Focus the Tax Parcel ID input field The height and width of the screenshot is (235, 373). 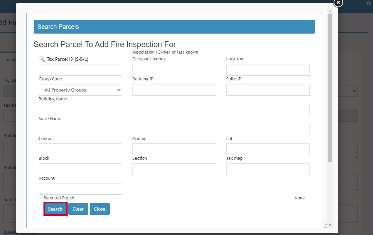click(x=81, y=70)
